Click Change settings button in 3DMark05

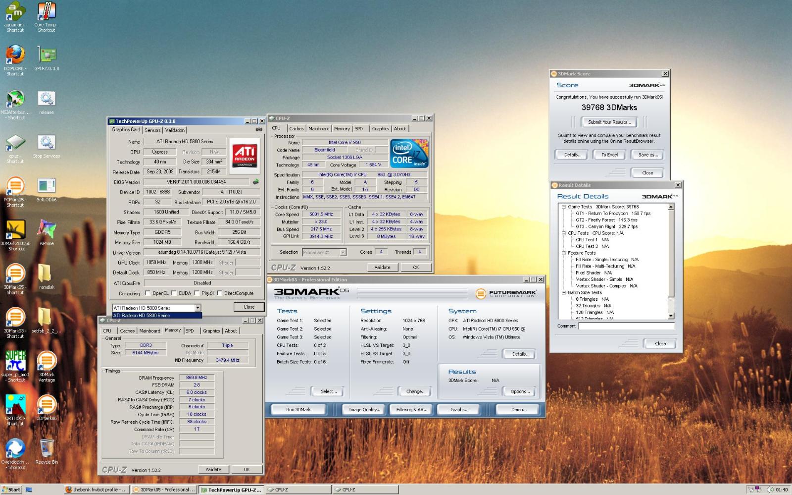[416, 391]
